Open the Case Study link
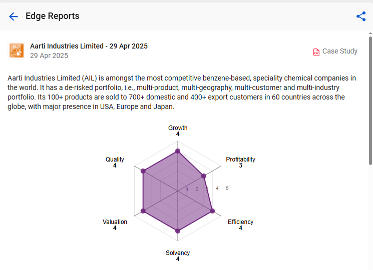Viewport: 373px width, 270px height. pyautogui.click(x=339, y=51)
